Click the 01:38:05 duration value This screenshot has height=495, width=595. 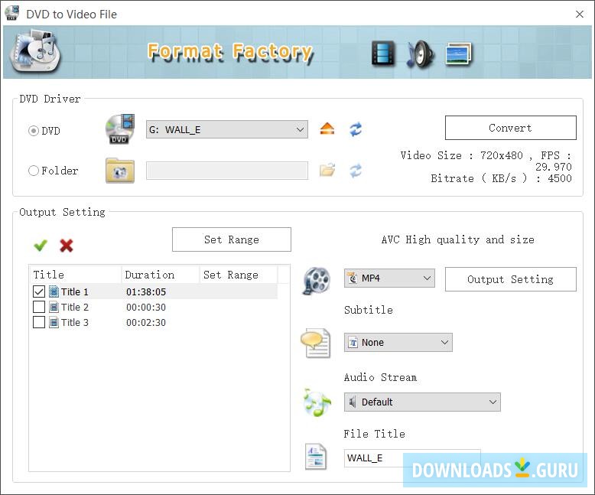click(146, 292)
